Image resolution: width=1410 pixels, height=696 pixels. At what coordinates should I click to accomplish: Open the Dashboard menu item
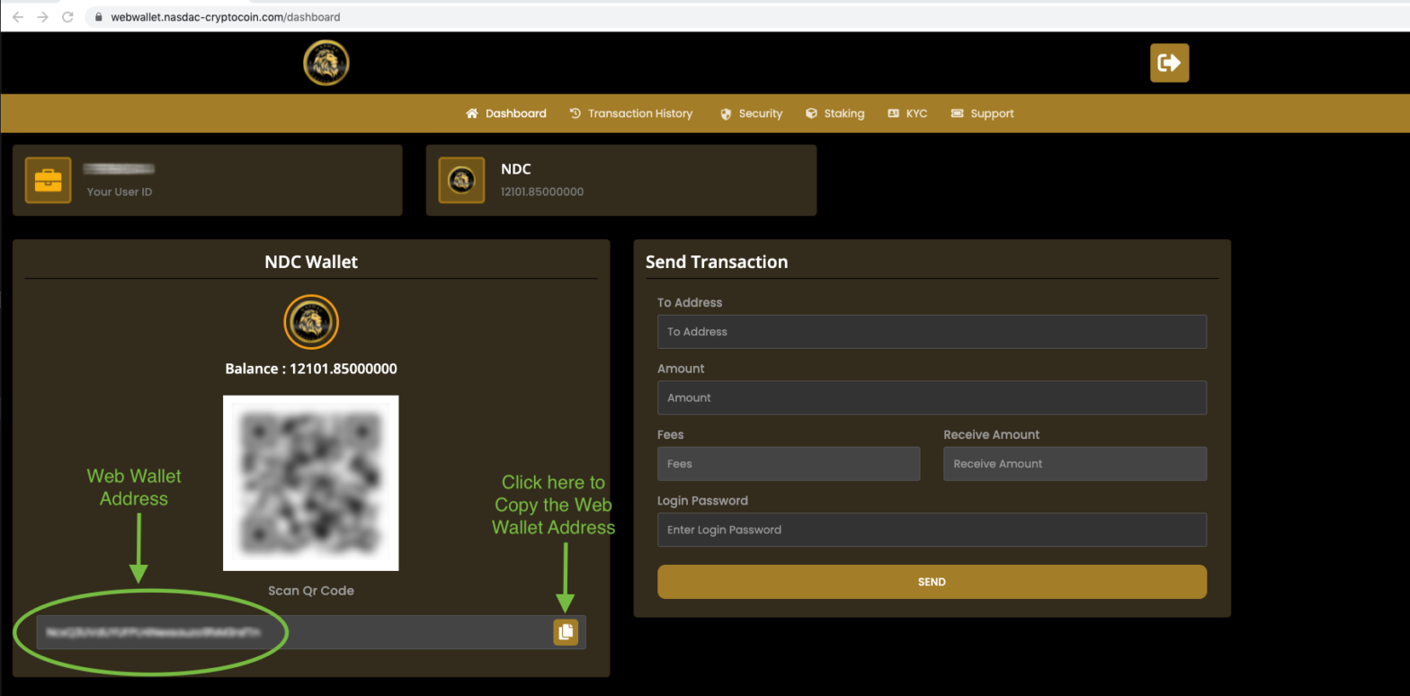point(506,113)
